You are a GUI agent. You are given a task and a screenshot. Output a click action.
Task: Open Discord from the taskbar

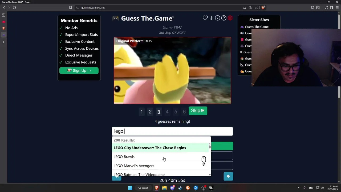[x=172, y=188]
